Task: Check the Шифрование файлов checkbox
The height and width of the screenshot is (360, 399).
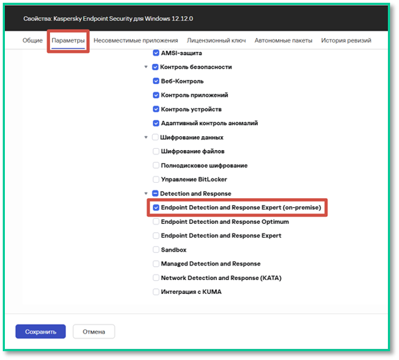Action: pos(156,152)
